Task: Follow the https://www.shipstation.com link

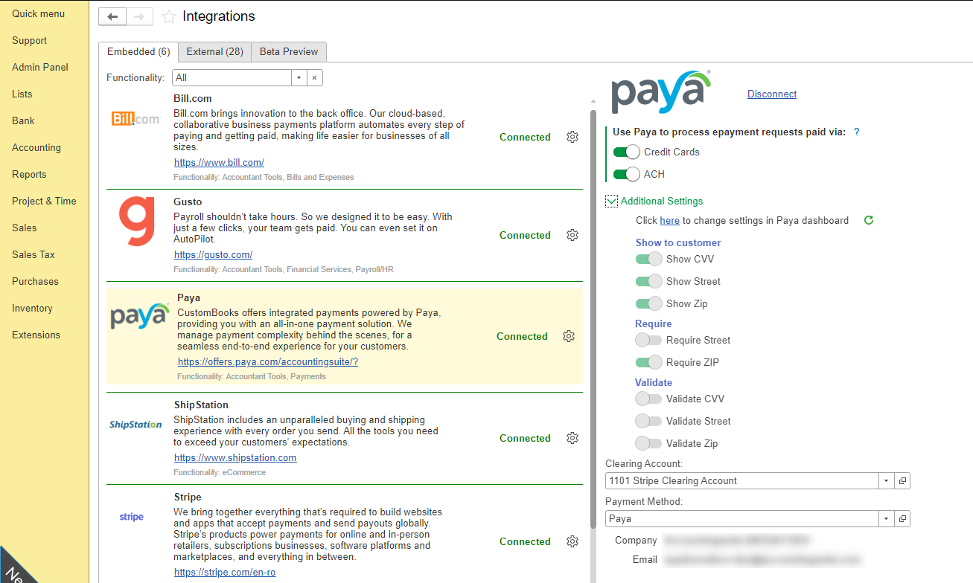Action: (x=235, y=457)
